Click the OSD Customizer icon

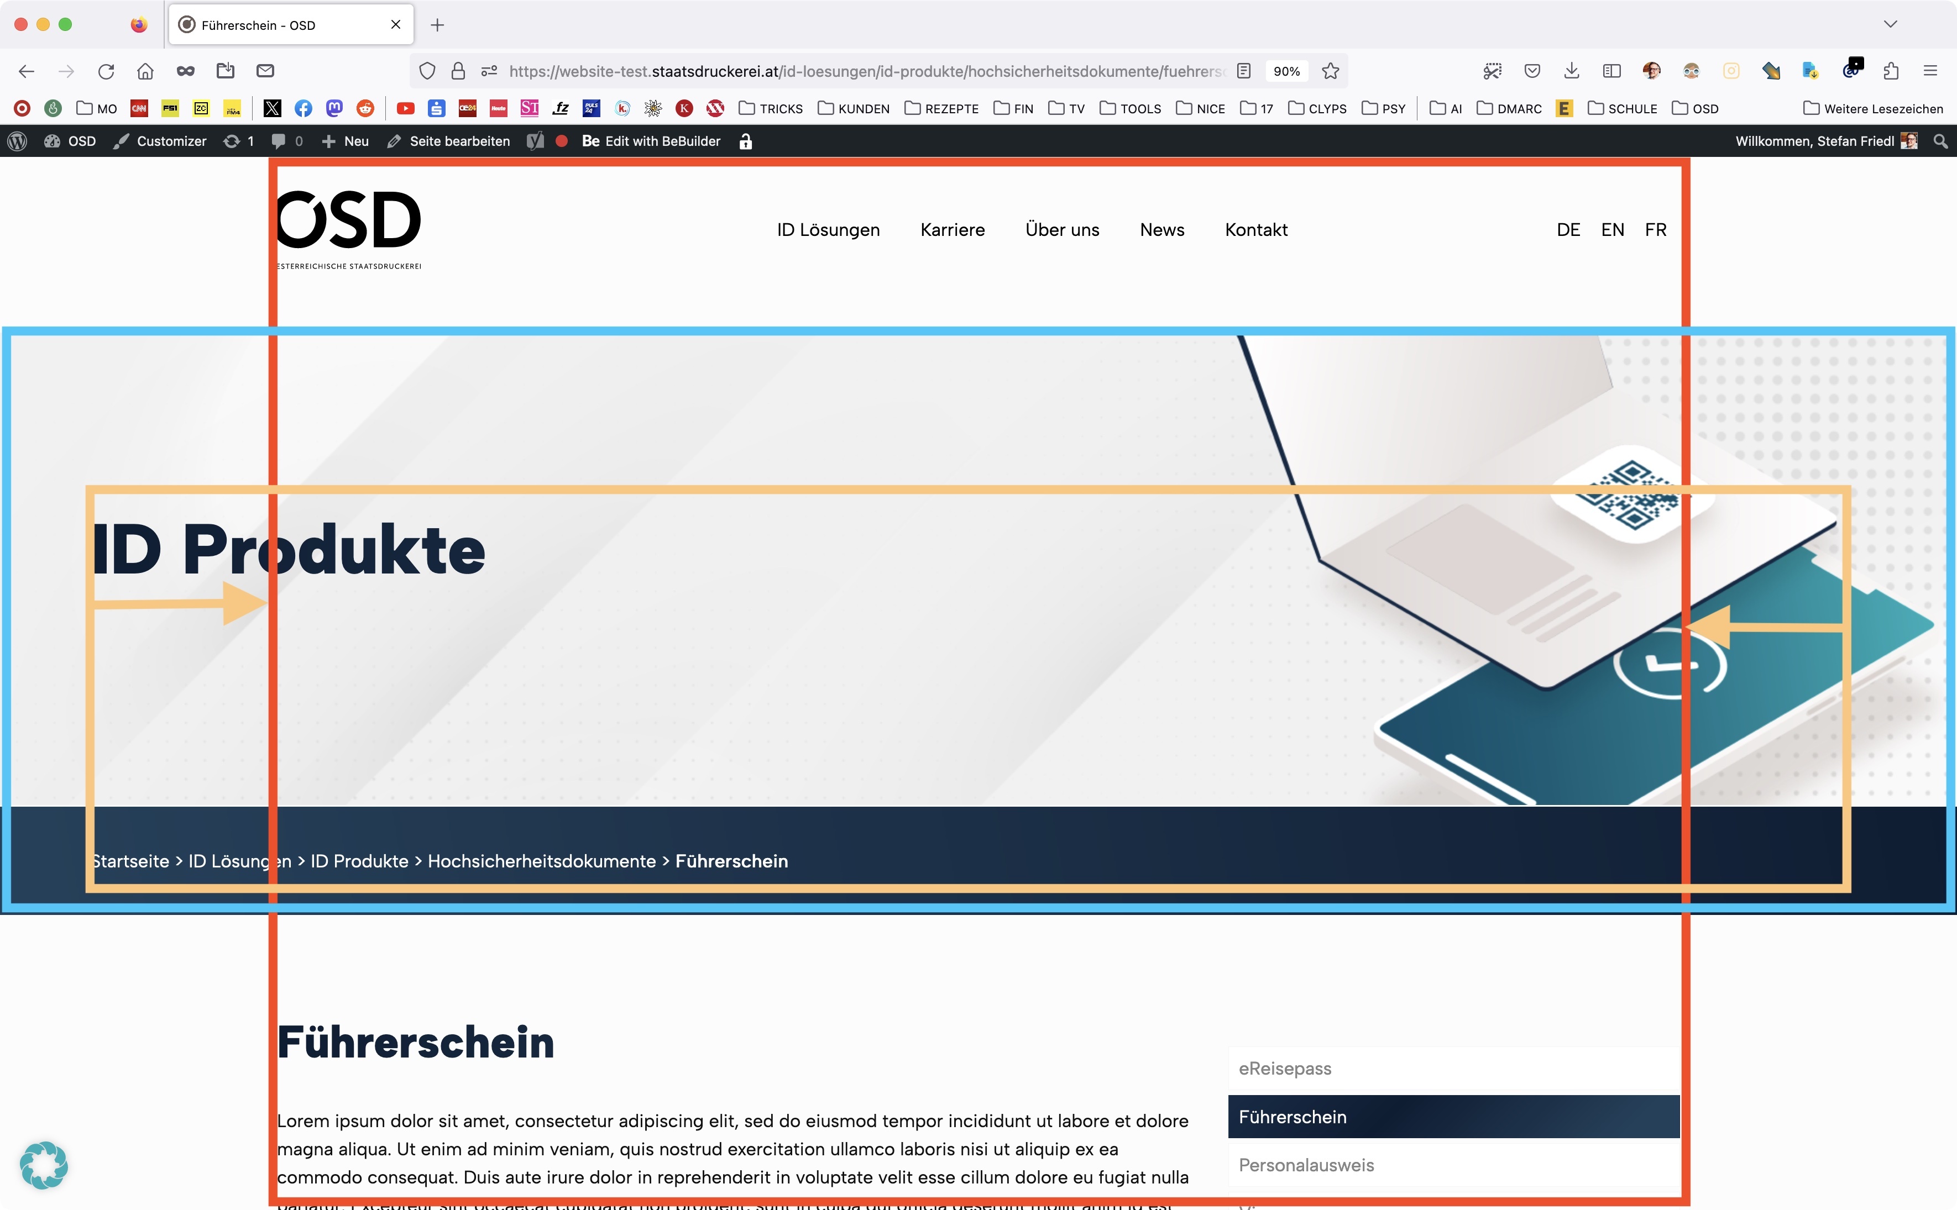pos(124,140)
